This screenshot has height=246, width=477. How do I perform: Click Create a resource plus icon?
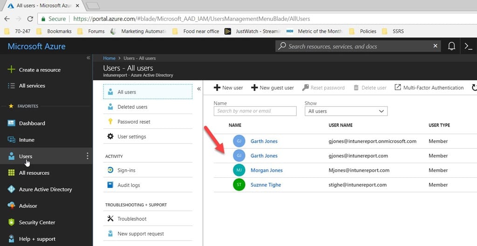[x=11, y=70]
